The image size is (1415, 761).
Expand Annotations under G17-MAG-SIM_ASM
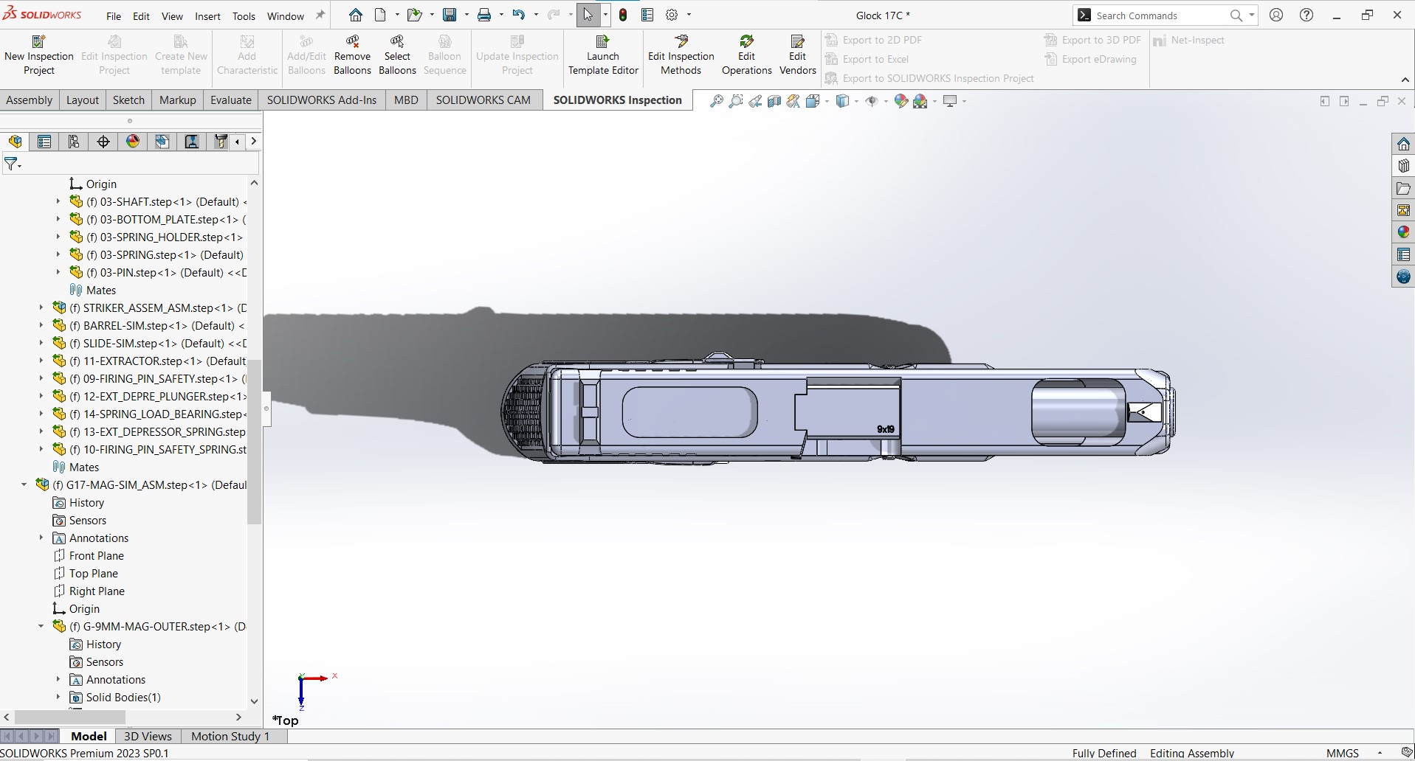(x=41, y=538)
